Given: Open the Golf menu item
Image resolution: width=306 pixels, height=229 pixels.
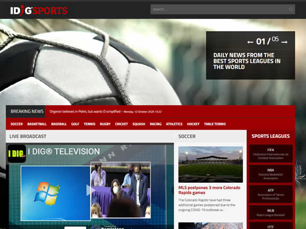Looking at the screenshot, I should [75, 124].
